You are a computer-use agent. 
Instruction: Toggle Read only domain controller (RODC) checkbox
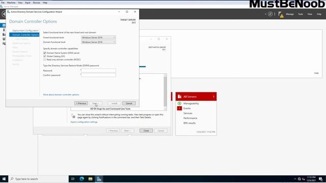tap(44, 59)
